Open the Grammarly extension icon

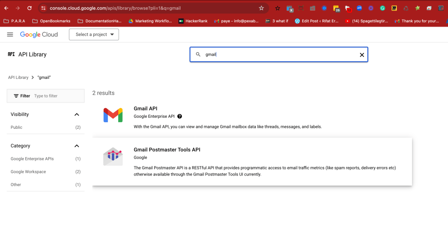[x=382, y=8]
